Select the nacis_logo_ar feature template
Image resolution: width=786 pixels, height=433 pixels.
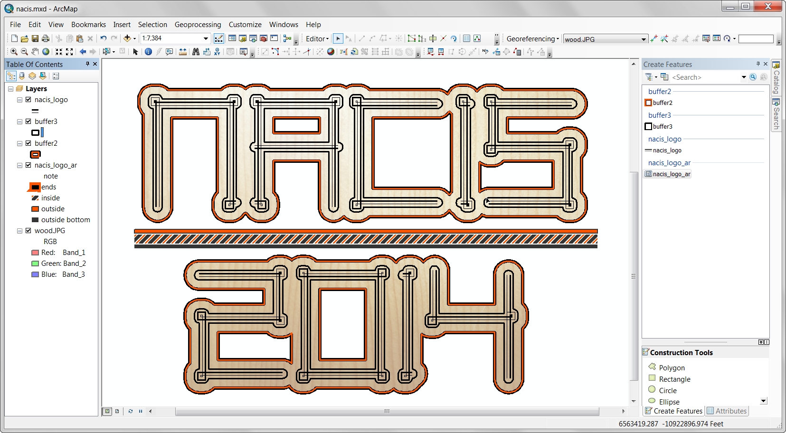pyautogui.click(x=667, y=174)
